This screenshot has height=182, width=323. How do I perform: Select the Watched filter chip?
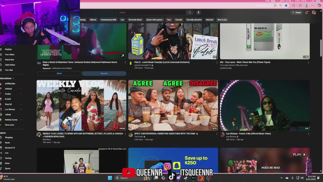pos(209,20)
